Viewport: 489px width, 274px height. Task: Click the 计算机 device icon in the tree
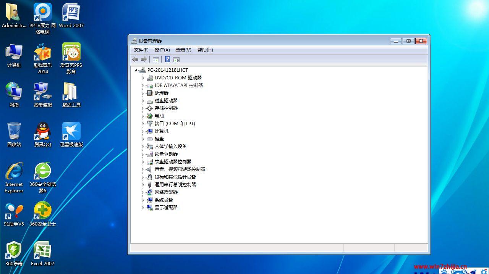tap(150, 131)
